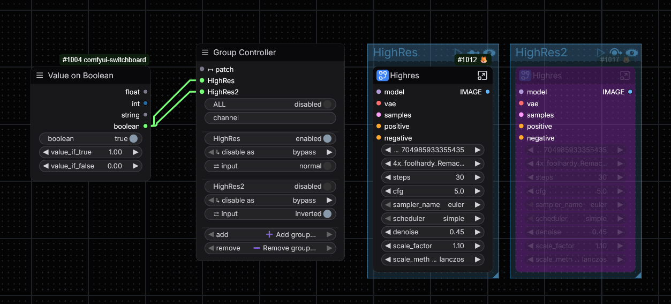671x304 pixels.
Task: Toggle the eye visibility icon on HighRes2 group
Action: click(x=632, y=53)
